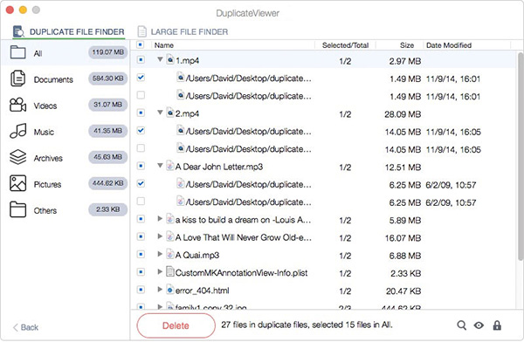The image size is (524, 342).
Task: Select the Music category label
Action: pos(44,132)
